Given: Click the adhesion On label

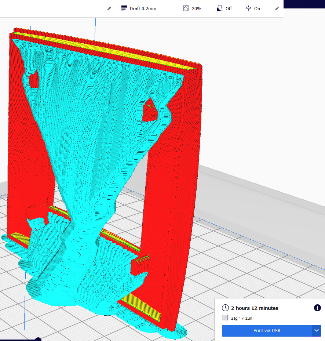Looking at the screenshot, I should click(x=257, y=9).
